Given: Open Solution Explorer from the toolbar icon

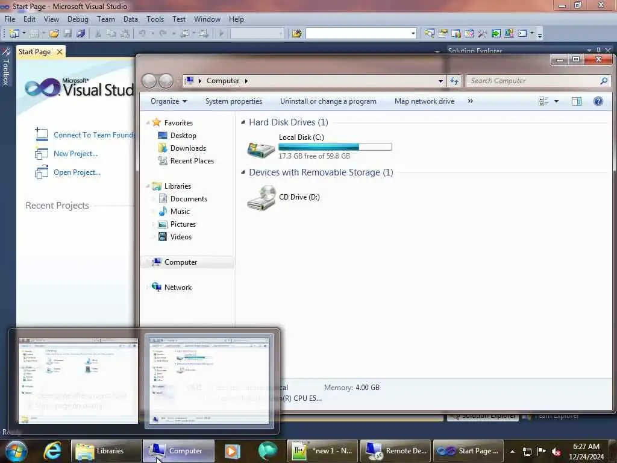Looking at the screenshot, I should tap(429, 34).
